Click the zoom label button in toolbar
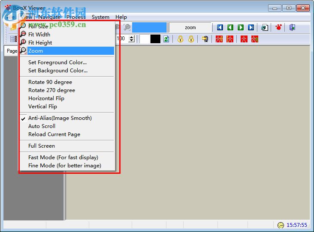The width and height of the screenshot is (314, 232). click(190, 27)
